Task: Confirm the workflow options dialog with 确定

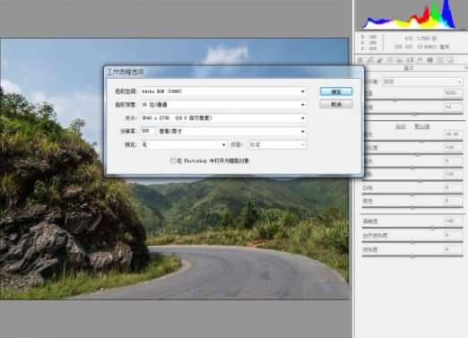Action: (336, 91)
